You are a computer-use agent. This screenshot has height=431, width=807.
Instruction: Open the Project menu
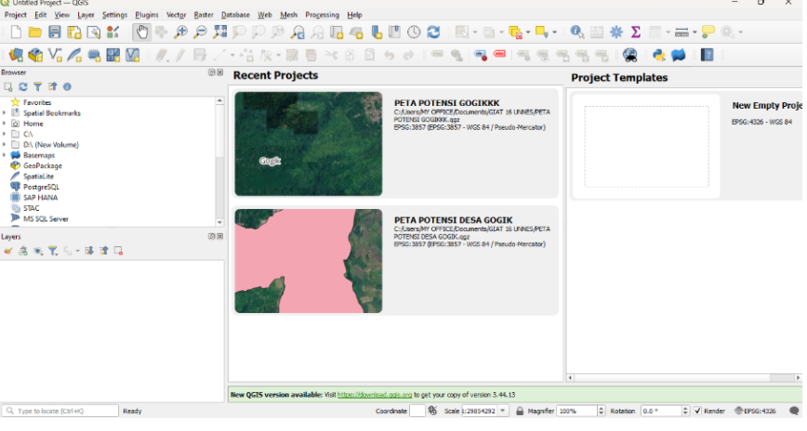click(16, 15)
